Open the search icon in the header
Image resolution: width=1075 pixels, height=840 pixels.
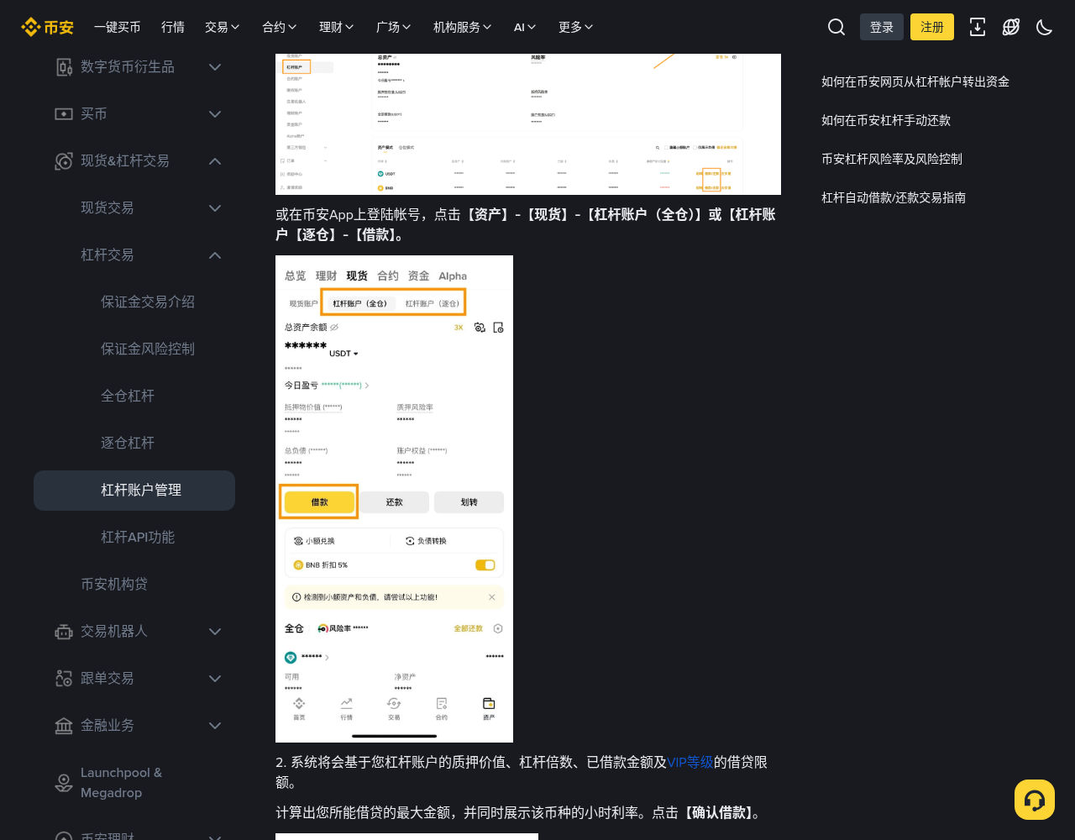pyautogui.click(x=836, y=27)
